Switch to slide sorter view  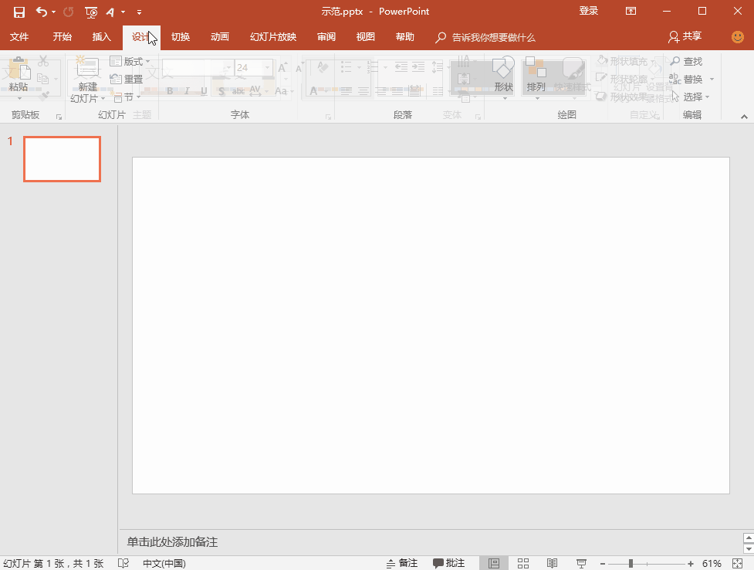point(523,563)
